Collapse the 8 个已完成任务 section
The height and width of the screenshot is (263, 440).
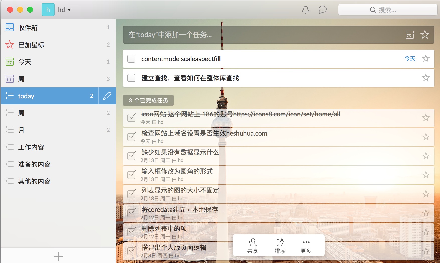pyautogui.click(x=148, y=100)
